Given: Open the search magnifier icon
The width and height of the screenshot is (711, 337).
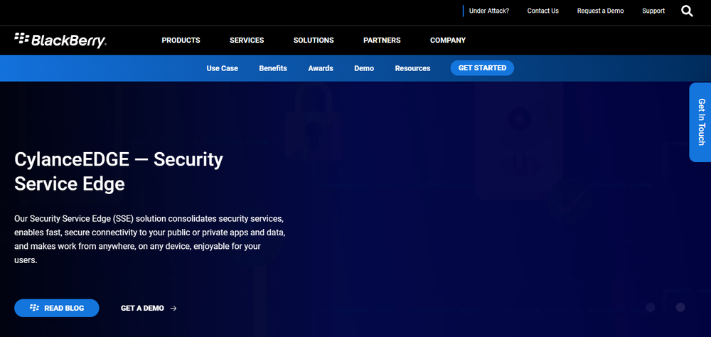Looking at the screenshot, I should [687, 11].
